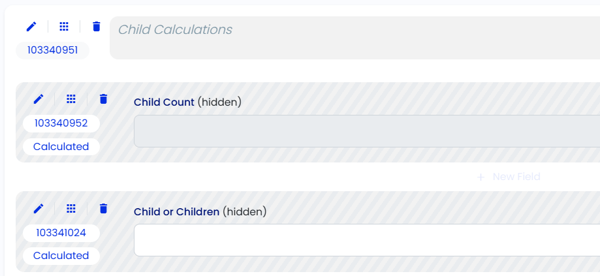This screenshot has height=276, width=600.
Task: Delete the Child Count field with trash icon
Action: (103, 99)
